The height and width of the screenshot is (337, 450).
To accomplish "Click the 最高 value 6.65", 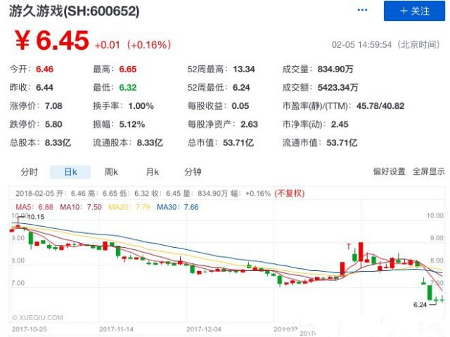I will (x=128, y=70).
